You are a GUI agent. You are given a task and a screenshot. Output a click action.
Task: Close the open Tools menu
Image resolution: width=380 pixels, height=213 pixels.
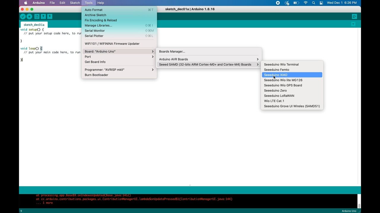(x=88, y=3)
